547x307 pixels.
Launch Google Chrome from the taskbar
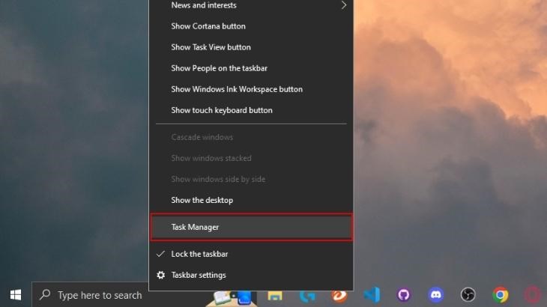point(501,295)
